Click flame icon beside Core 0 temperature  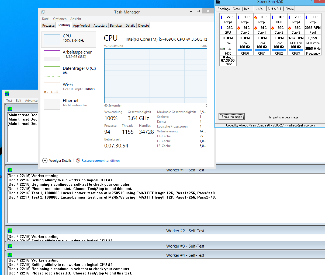238,28
